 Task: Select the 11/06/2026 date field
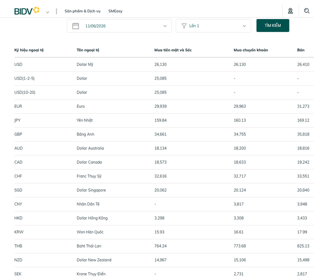119,26
